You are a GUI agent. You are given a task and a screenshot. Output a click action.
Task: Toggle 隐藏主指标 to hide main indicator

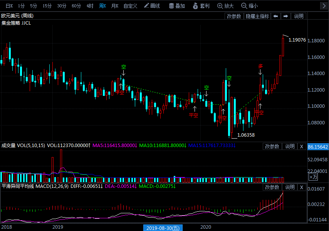(257, 16)
